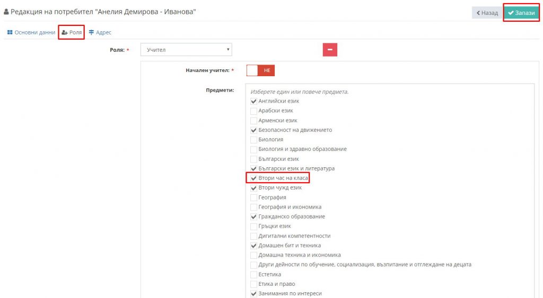Open the Адрес tab

click(x=100, y=32)
